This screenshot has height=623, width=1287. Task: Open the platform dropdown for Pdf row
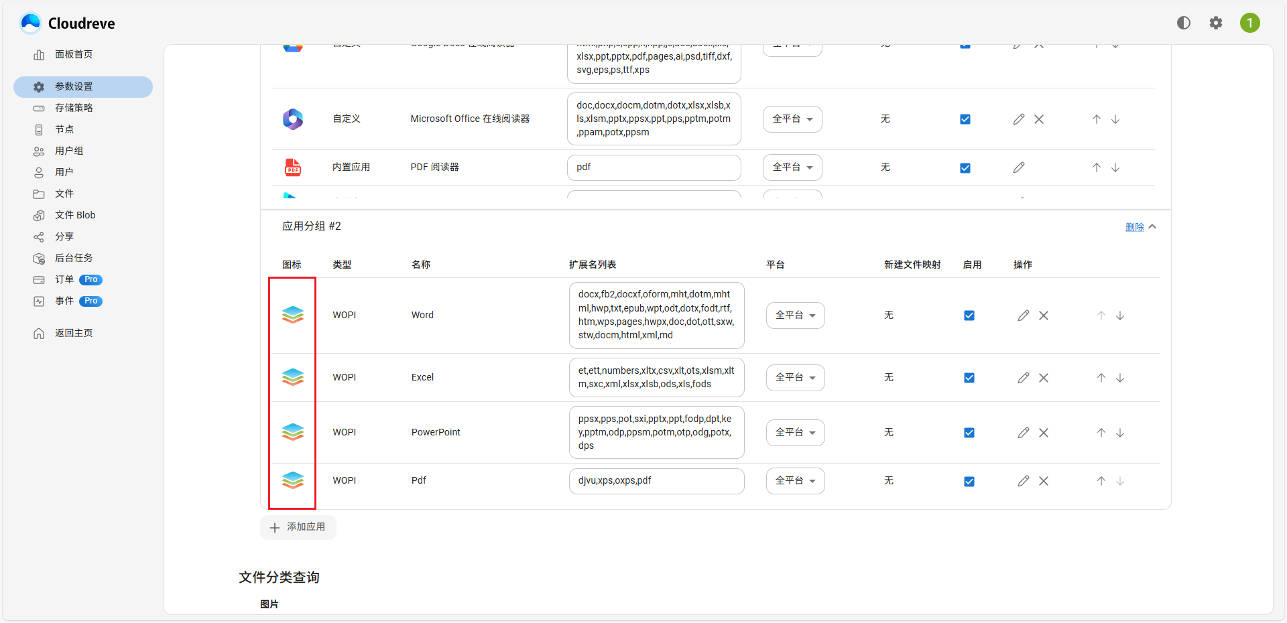click(795, 480)
